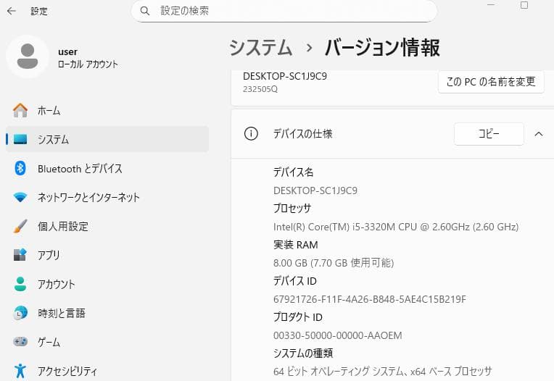Click the 実装 RAM label
Image resolution: width=554 pixels, height=381 pixels.
point(296,245)
